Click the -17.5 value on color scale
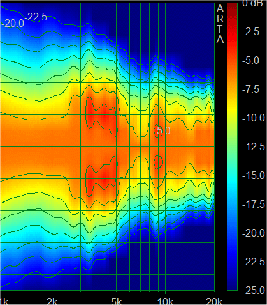267x305 pixels. tap(254, 205)
